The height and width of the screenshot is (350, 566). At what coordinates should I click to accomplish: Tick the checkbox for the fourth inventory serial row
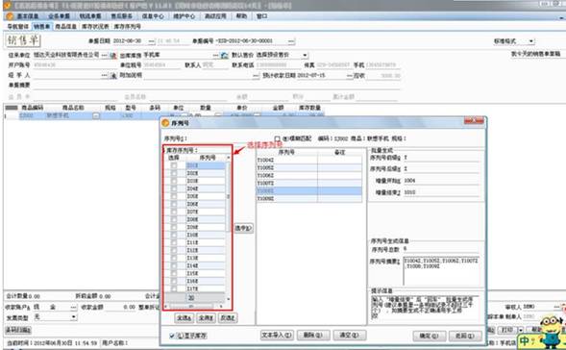pyautogui.click(x=174, y=188)
